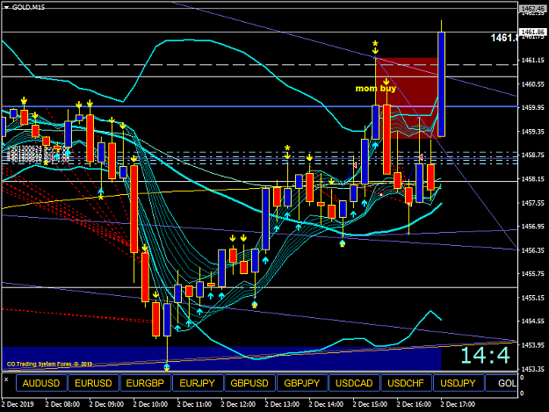The width and height of the screenshot is (549, 412).
Task: Click the 1461.15 price scale value
Action: [x=533, y=61]
